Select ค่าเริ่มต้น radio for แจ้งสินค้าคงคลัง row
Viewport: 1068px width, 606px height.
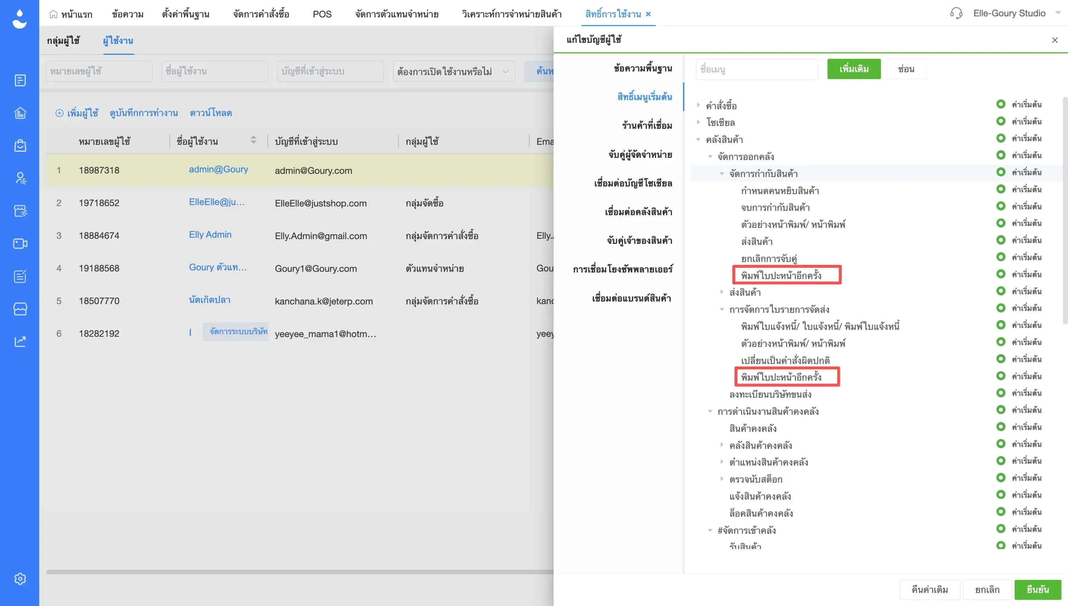pos(1000,495)
